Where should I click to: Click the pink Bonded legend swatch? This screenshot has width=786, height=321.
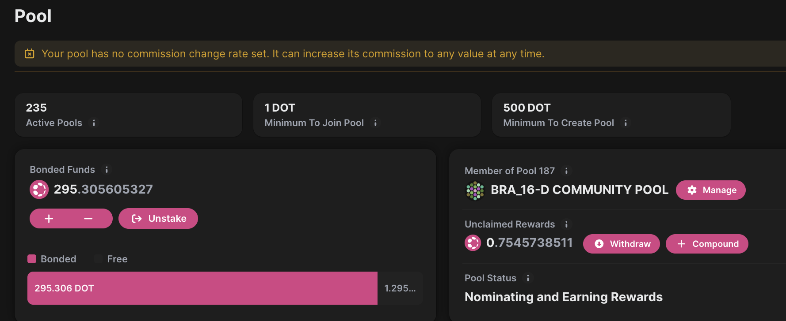click(x=32, y=259)
